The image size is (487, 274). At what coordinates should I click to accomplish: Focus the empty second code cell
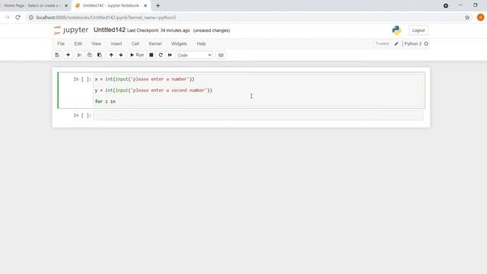(x=258, y=115)
